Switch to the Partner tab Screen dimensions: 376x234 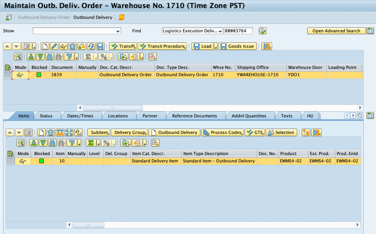pos(150,116)
